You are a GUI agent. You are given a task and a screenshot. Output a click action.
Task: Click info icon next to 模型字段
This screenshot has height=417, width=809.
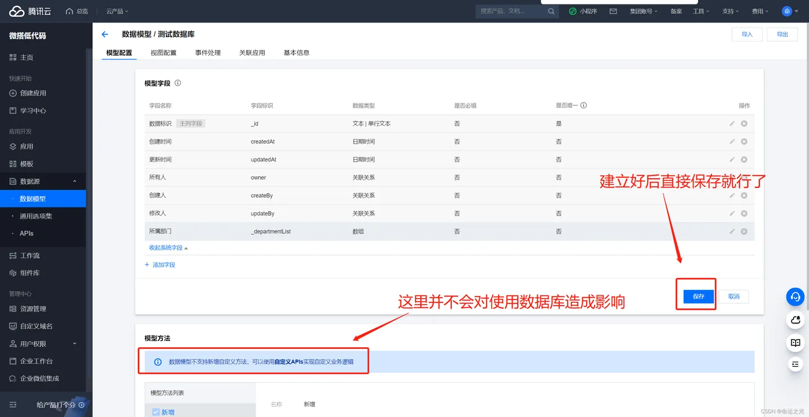point(178,83)
